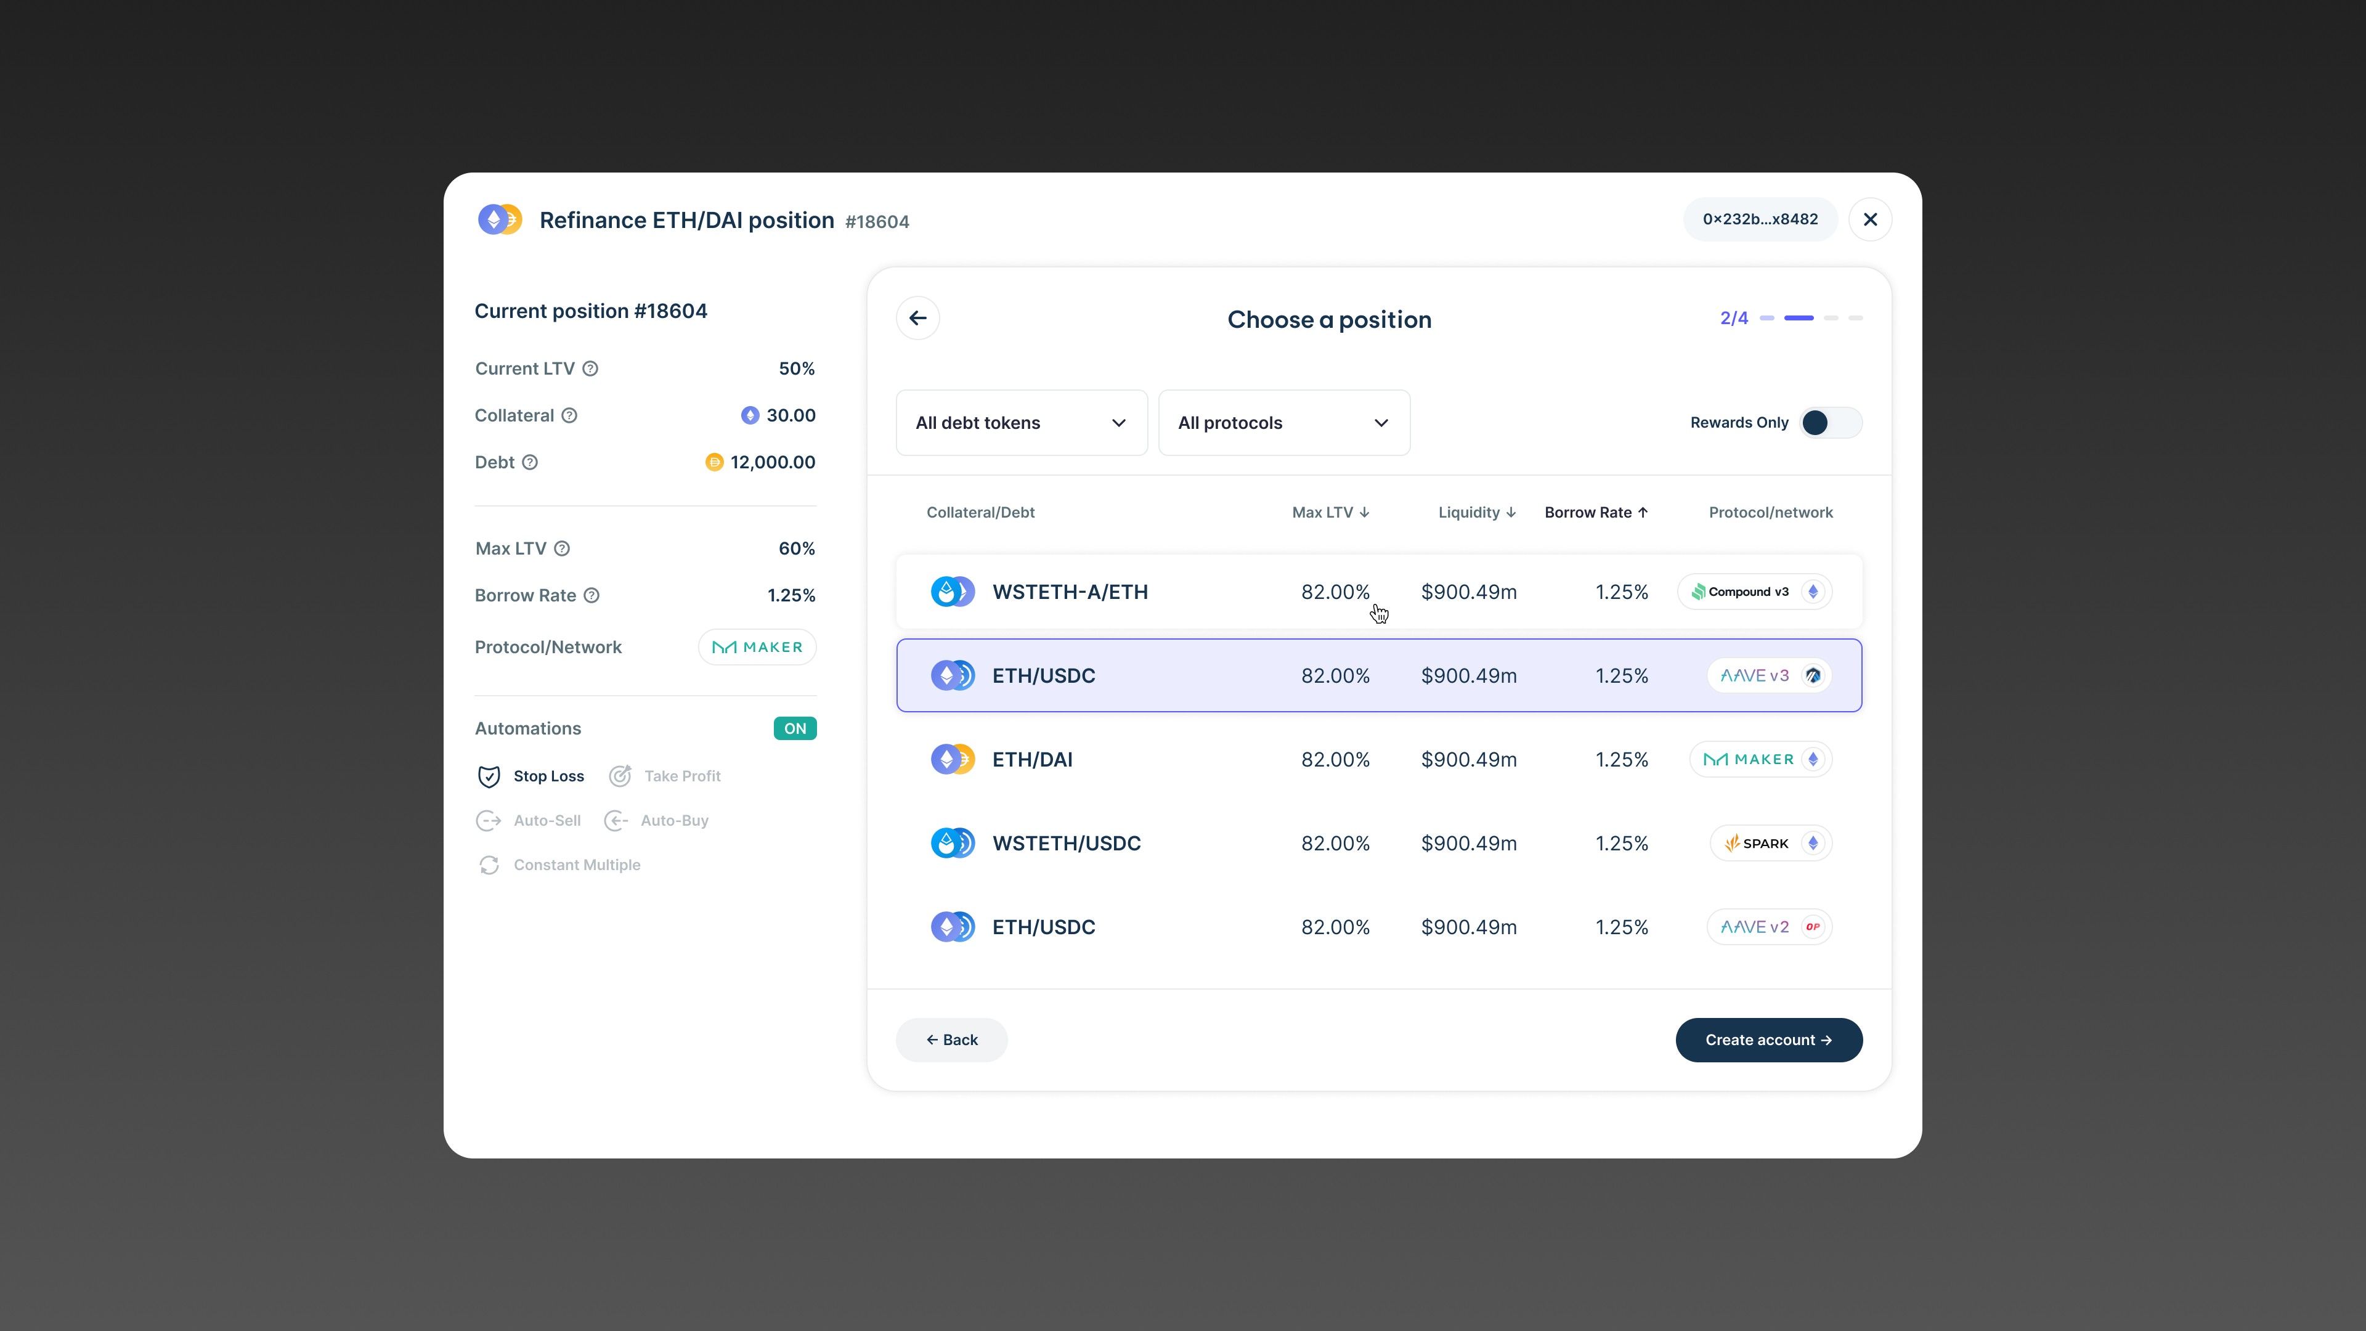Click the back arrow icon beside Choose a position
Screen dimensions: 2366x1331
(x=917, y=318)
